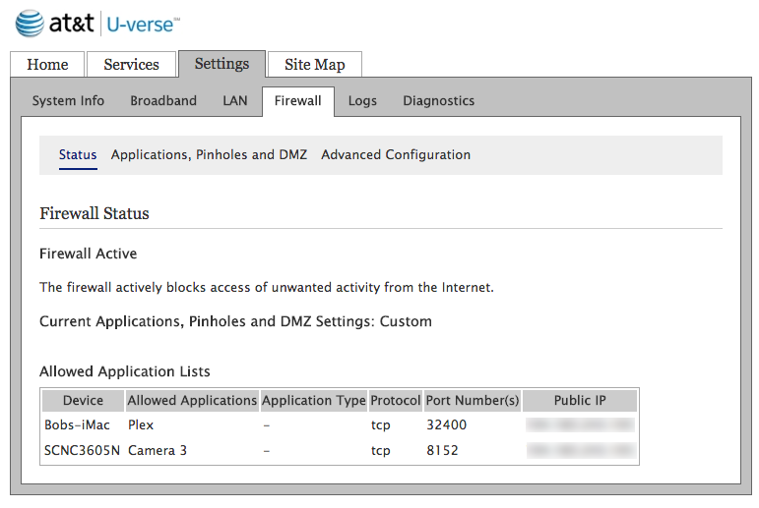View the Logs sub-tab
The height and width of the screenshot is (508, 759).
tap(362, 101)
